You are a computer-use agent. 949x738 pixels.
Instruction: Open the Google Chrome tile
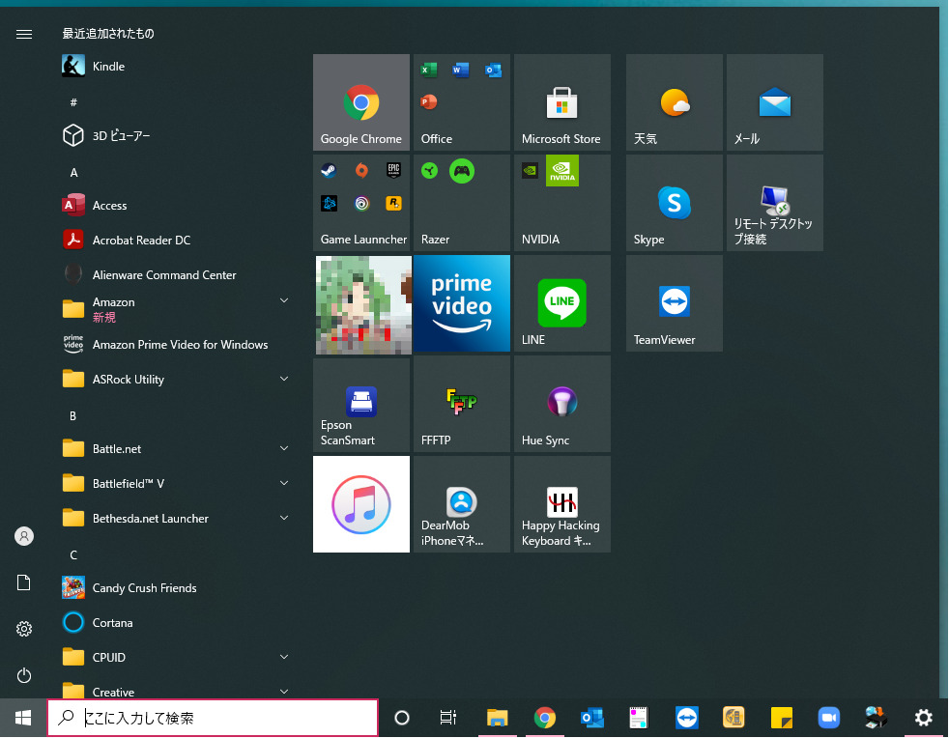coord(361,102)
